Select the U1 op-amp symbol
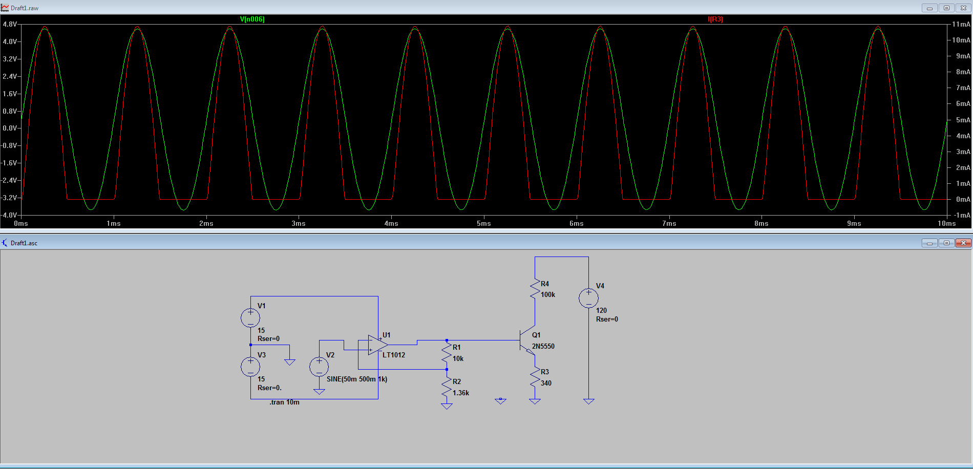The image size is (973, 469). (378, 345)
